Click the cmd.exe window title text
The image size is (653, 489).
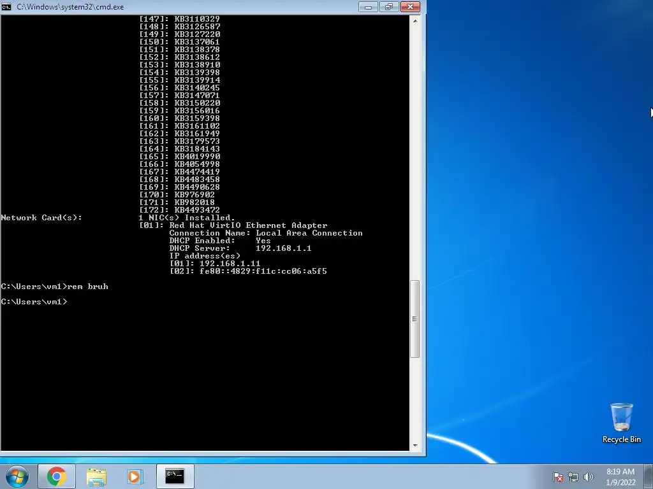pos(70,7)
